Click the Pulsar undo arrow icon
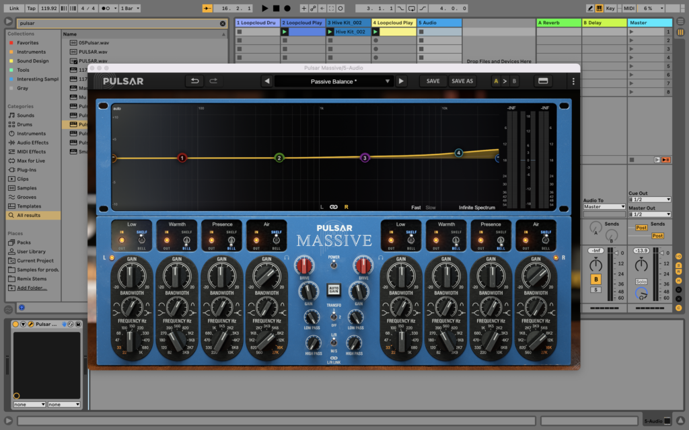The height and width of the screenshot is (430, 689). tap(194, 81)
